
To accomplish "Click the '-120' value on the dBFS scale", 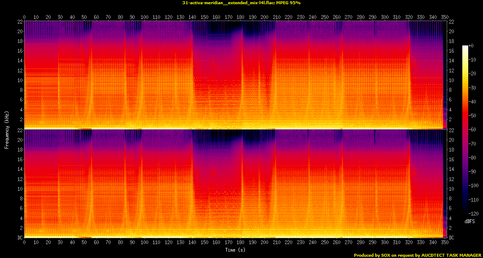I will tap(473, 213).
